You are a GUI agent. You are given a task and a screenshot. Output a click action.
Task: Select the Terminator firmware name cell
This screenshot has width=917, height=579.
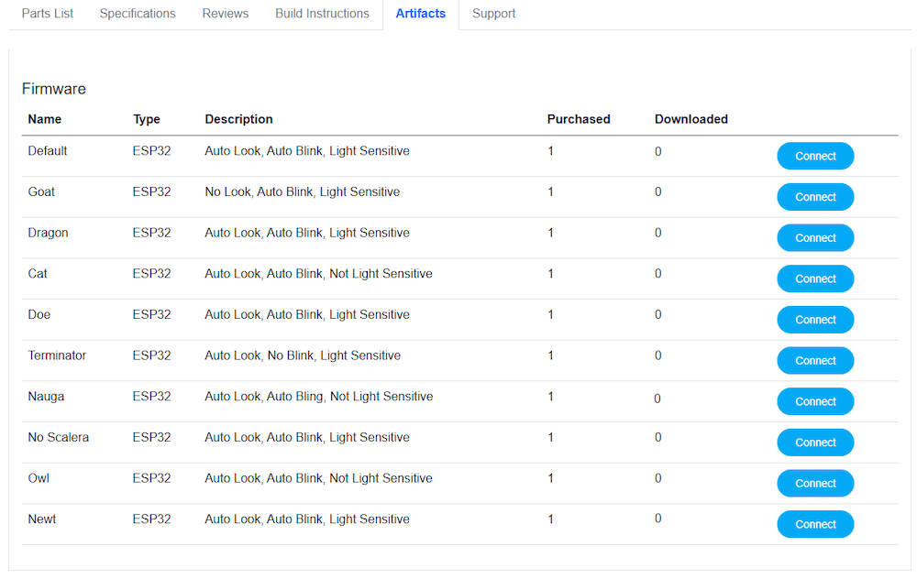pos(57,355)
